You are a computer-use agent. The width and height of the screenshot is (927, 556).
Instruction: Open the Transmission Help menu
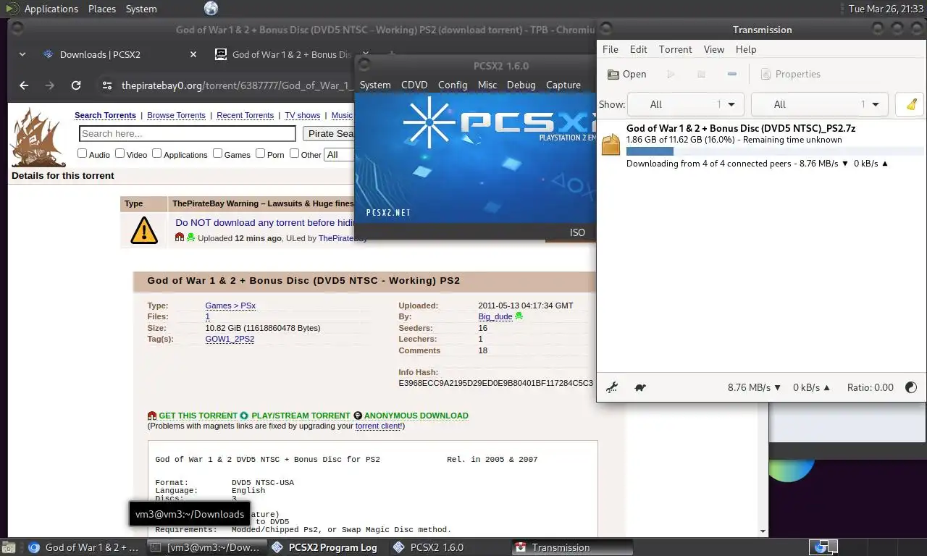click(x=746, y=49)
